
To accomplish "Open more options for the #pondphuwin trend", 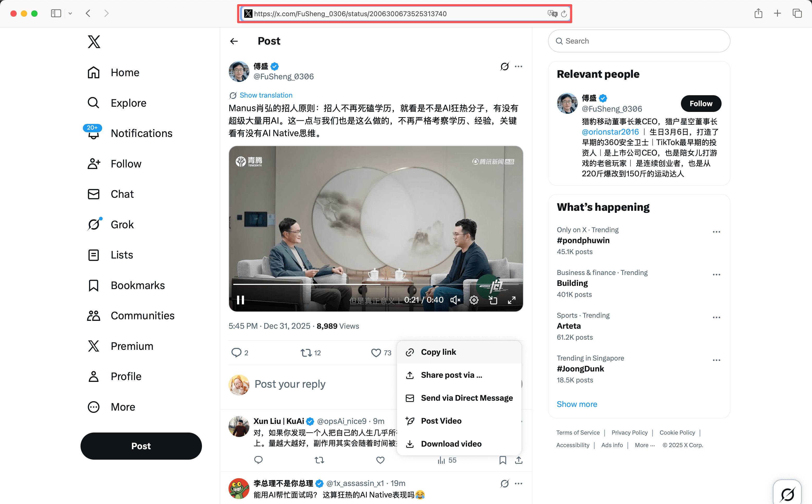I will click(x=716, y=232).
